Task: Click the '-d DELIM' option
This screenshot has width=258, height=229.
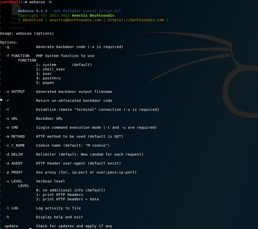Action: [14, 155]
